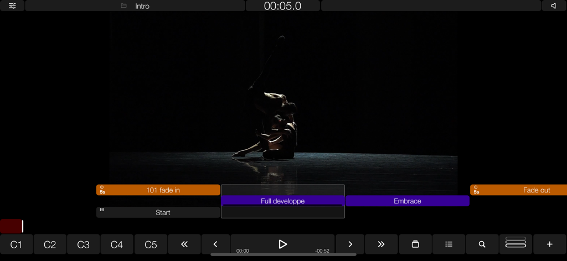
Task: Select the Start video marker
Action: tap(158, 212)
